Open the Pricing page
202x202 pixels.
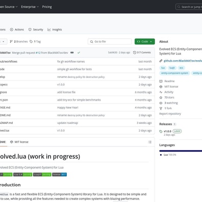(x=47, y=7)
